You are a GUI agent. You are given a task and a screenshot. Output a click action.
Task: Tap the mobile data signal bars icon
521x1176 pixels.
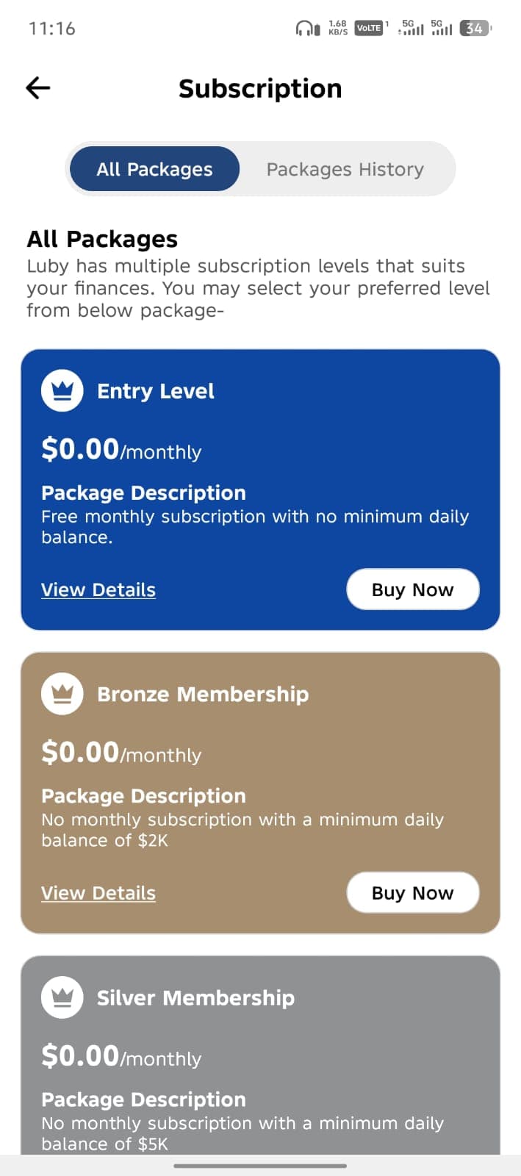[x=441, y=28]
